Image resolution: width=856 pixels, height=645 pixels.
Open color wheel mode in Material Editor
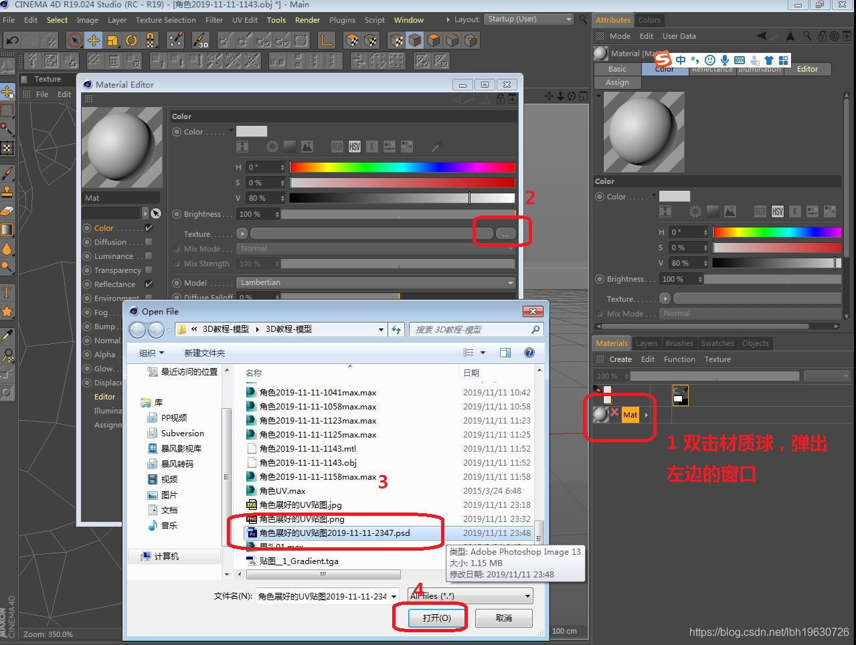272,147
